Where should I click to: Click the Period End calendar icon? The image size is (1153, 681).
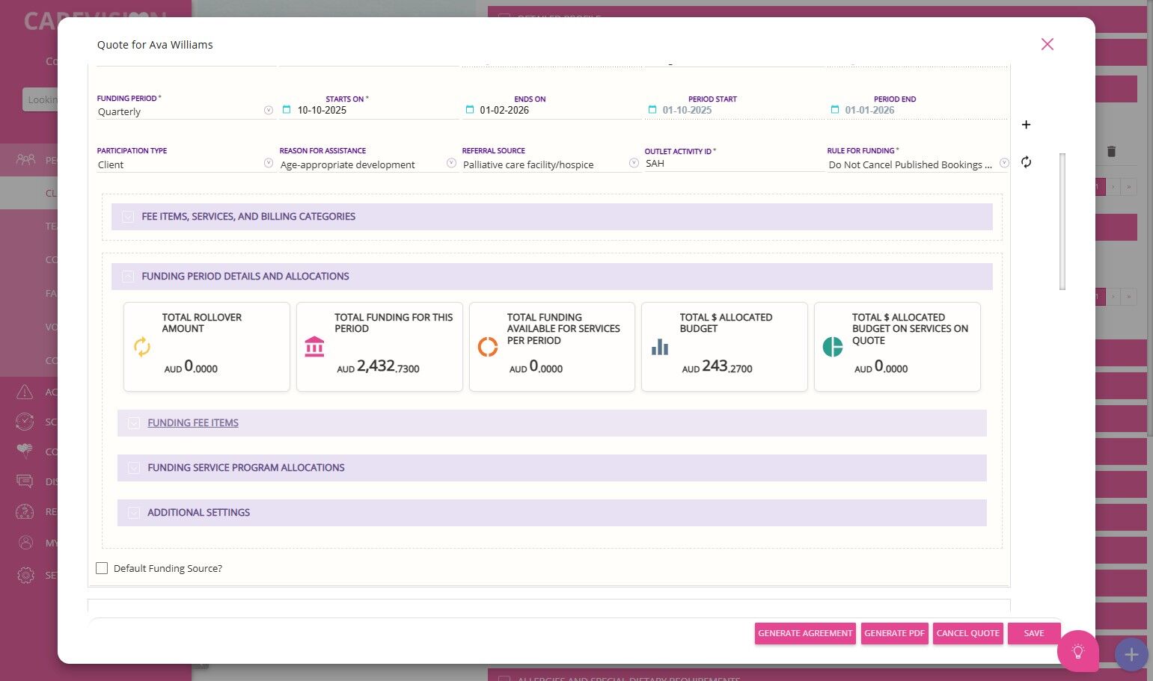(x=834, y=110)
